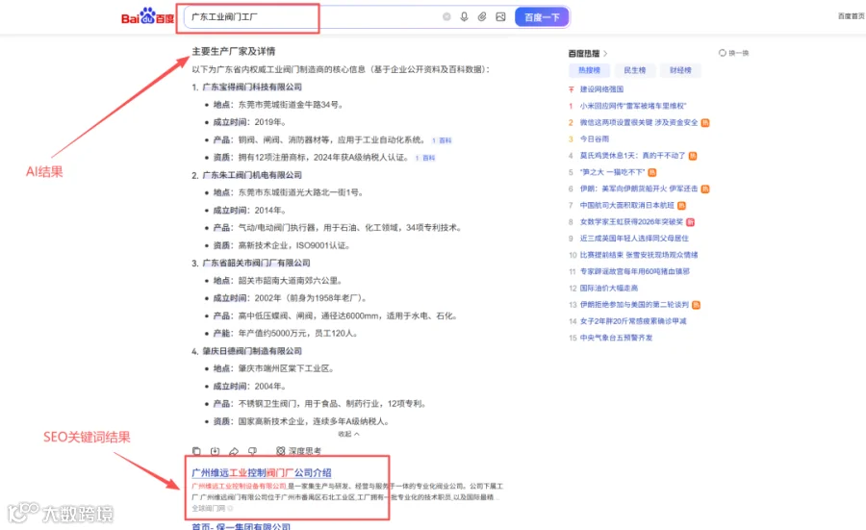This screenshot has width=866, height=530.
Task: Select the 主要生产厂家及详情 heading
Action: (234, 51)
